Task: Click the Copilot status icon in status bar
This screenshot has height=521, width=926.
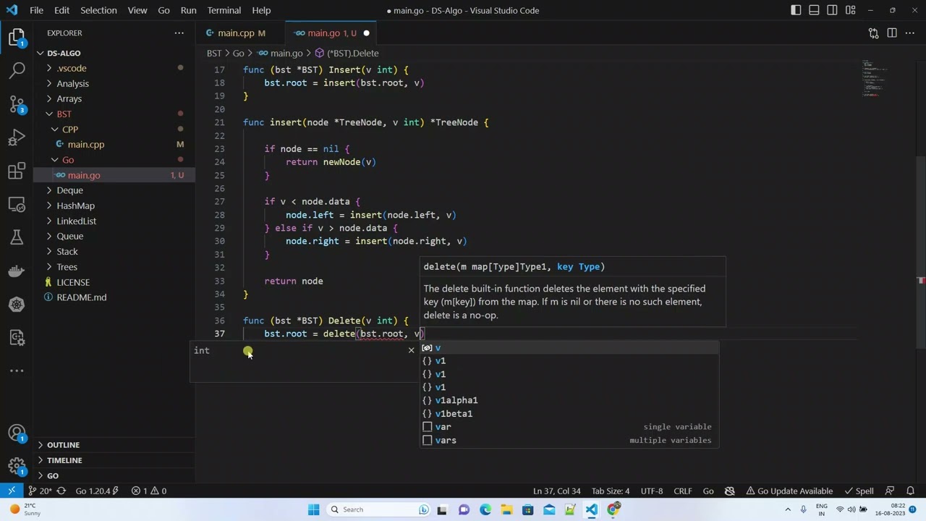Action: [730, 491]
